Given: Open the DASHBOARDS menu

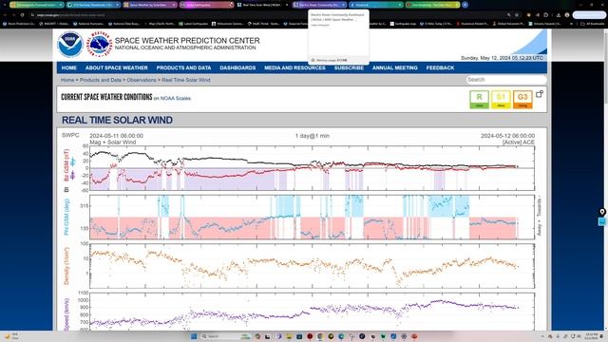Looking at the screenshot, I should 237,67.
